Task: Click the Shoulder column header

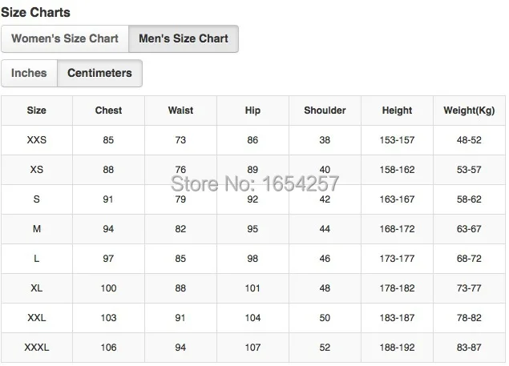Action: coord(325,111)
